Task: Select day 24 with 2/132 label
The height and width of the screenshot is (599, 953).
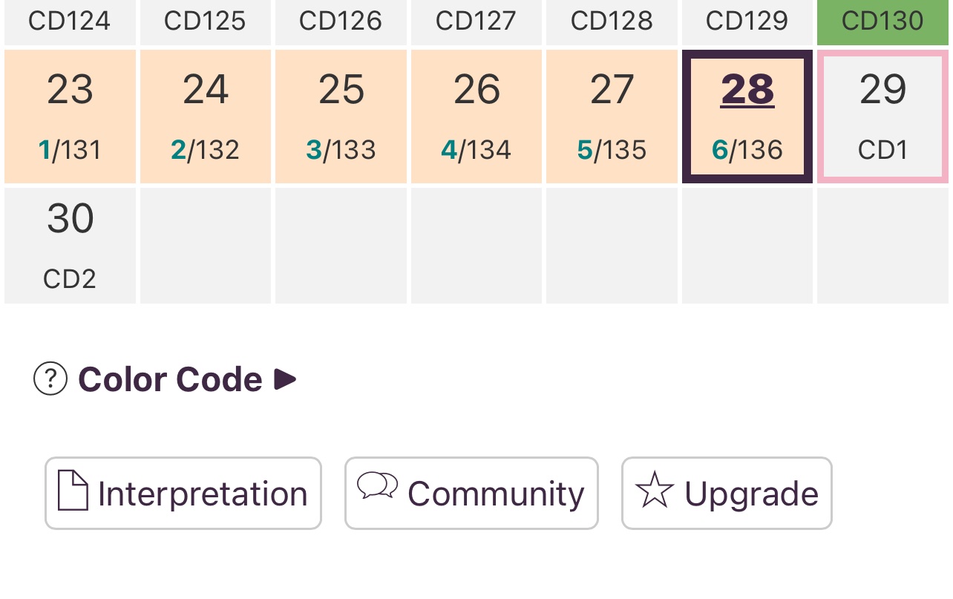Action: coord(206,116)
